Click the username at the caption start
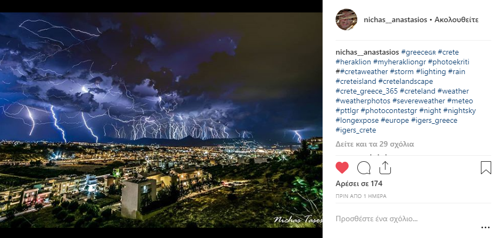The image size is (495, 238). (367, 52)
